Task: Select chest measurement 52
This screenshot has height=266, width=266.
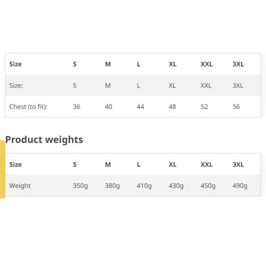Action: 204,107
